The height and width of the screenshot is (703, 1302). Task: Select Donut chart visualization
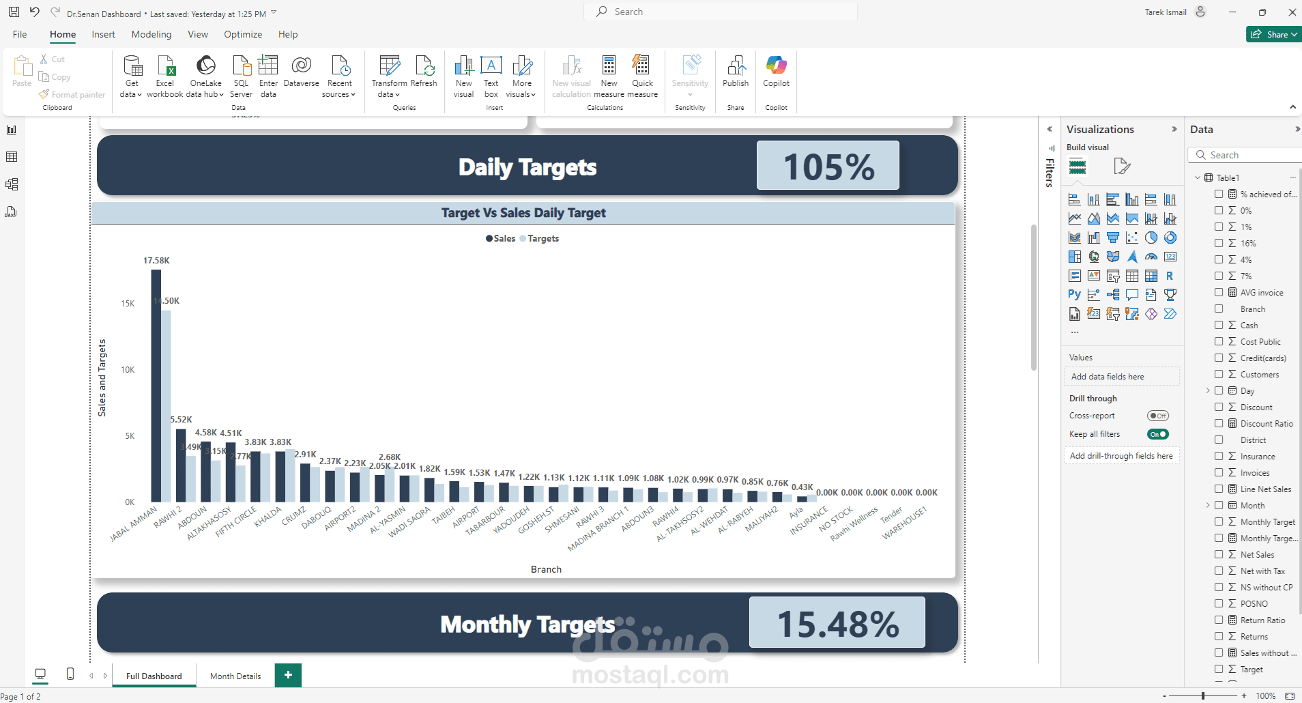coord(1170,238)
